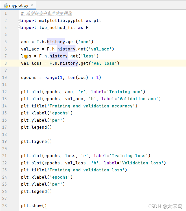The image size is (186, 211).
Task: Click 'val_acc' variable at start of line 6
Action: point(30,49)
